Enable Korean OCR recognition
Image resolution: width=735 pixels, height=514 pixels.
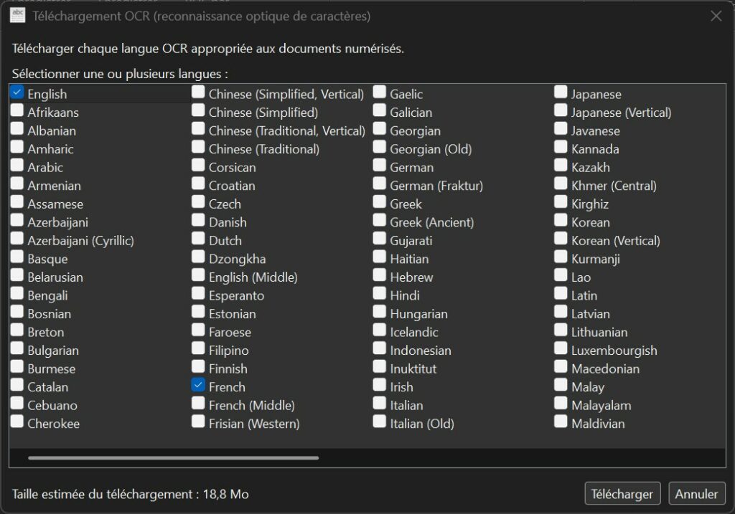point(561,222)
